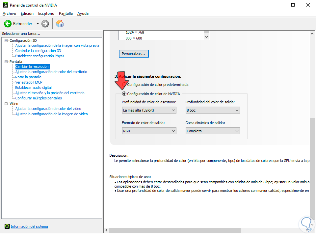Close the NVIDIA Control Panel window
The height and width of the screenshot is (234, 316).
click(308, 5)
